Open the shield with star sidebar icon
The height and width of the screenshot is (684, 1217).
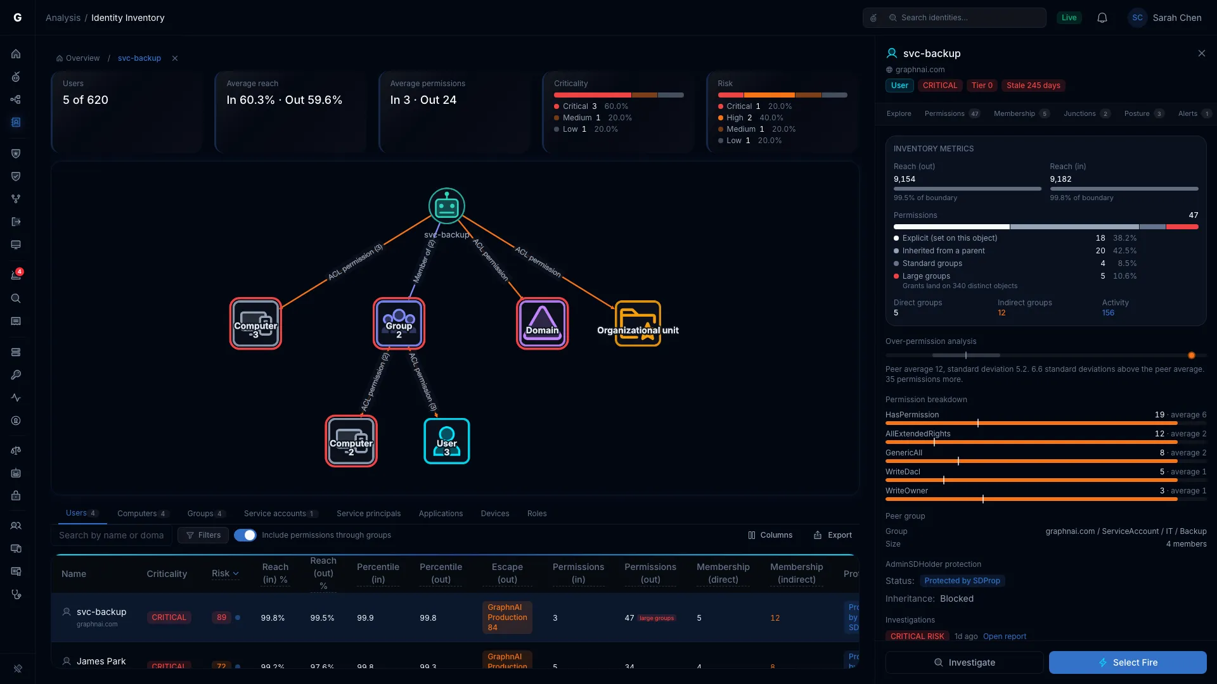[x=16, y=153]
